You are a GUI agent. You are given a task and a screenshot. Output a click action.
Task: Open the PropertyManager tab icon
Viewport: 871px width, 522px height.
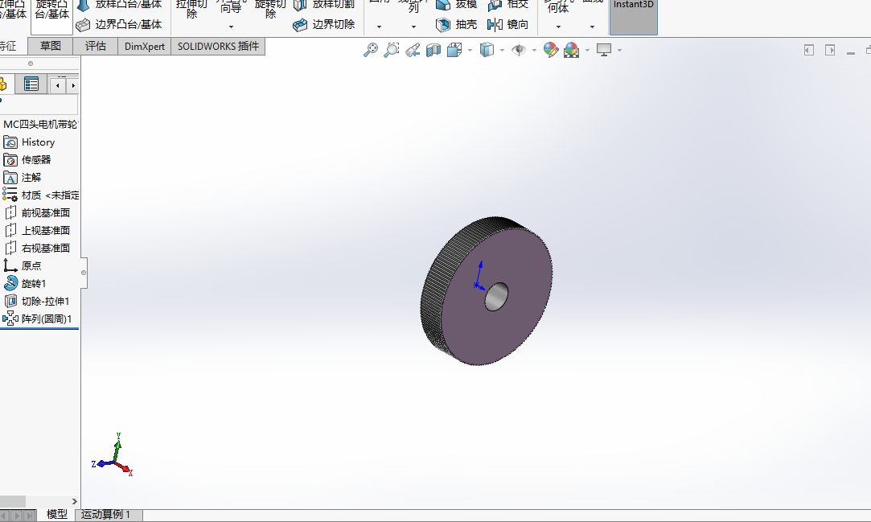click(x=31, y=84)
